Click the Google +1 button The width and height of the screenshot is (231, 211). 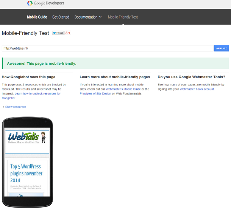click(68, 33)
